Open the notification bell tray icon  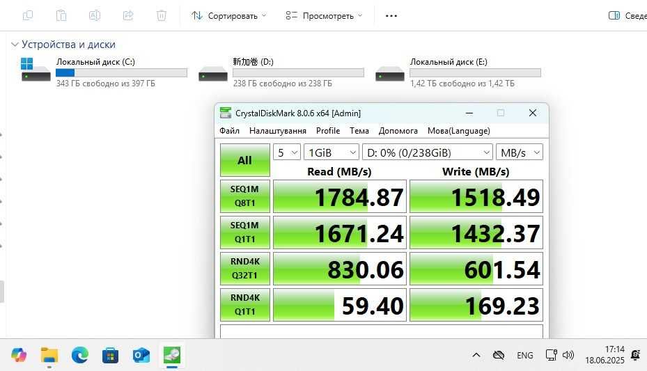pos(635,354)
